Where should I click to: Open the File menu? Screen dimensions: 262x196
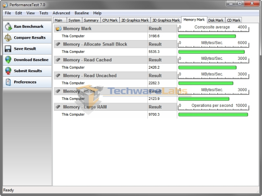click(x=8, y=13)
